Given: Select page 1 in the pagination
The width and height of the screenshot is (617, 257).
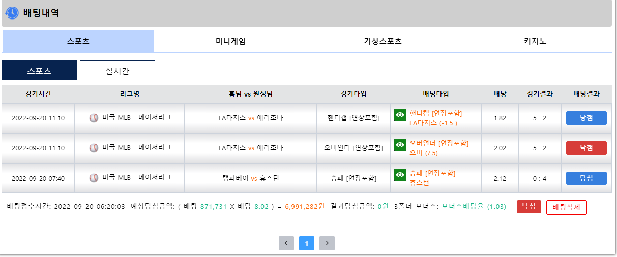Looking at the screenshot, I should point(307,243).
